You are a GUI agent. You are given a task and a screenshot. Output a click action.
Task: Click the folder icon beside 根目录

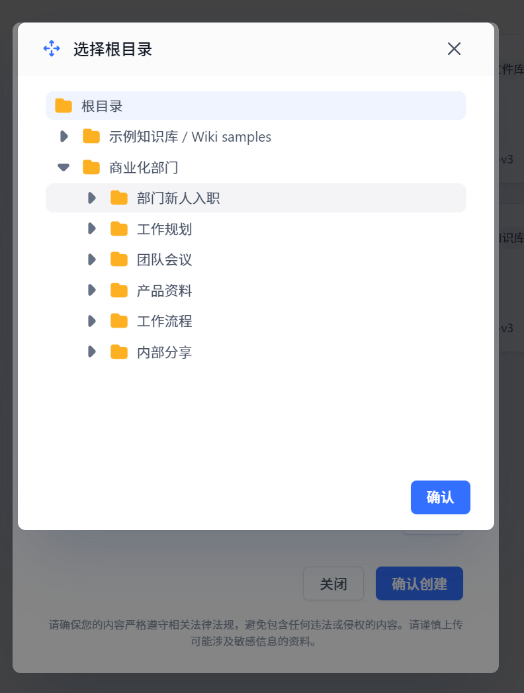coord(64,106)
